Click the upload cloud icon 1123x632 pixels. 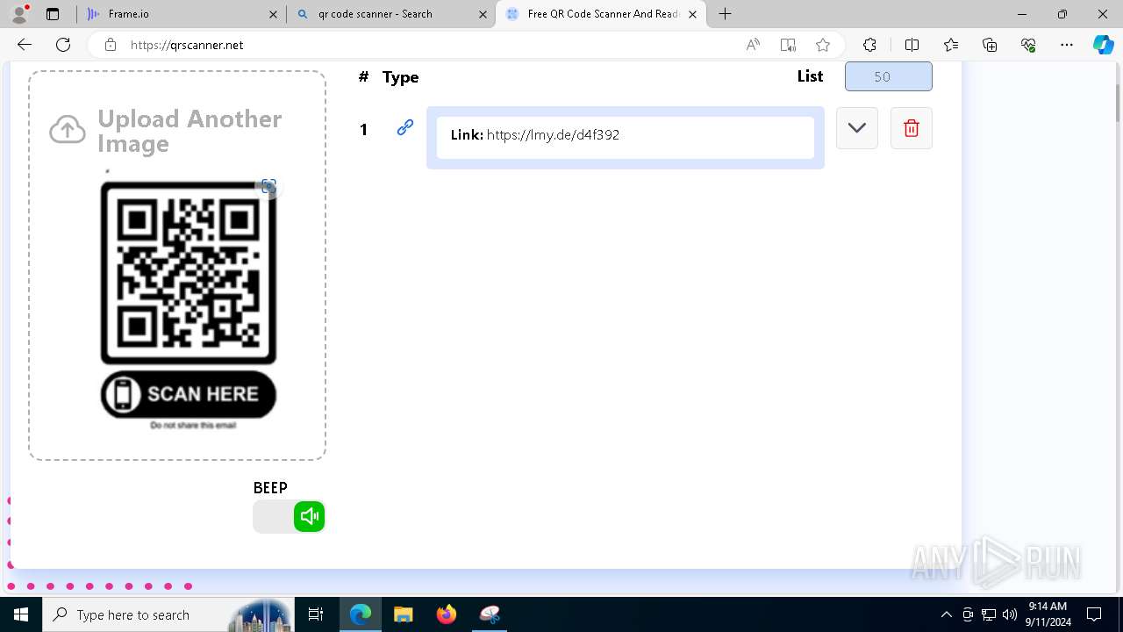pos(68,130)
